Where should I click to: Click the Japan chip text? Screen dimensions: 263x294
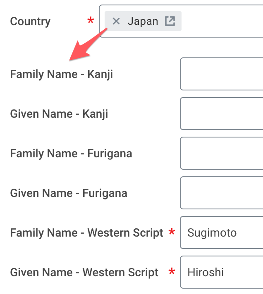tap(143, 21)
